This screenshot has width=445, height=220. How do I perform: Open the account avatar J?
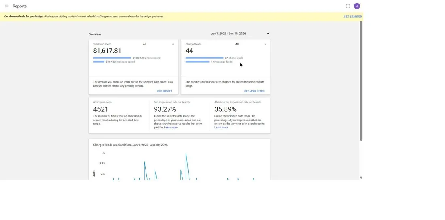[357, 6]
